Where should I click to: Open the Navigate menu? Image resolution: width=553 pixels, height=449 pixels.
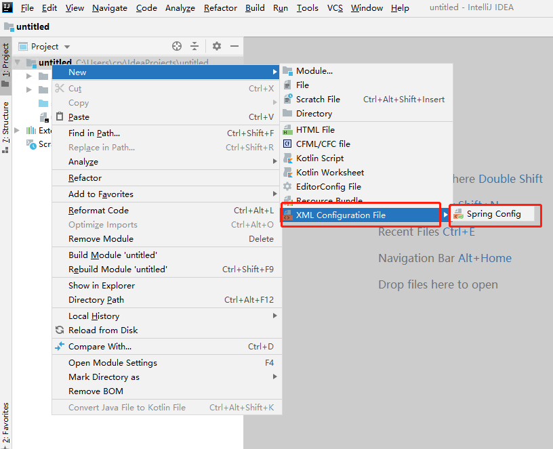110,7
